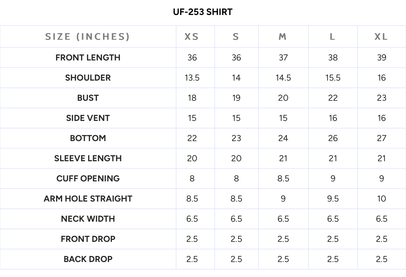Click the UF-253 SHIRT title

203,12
